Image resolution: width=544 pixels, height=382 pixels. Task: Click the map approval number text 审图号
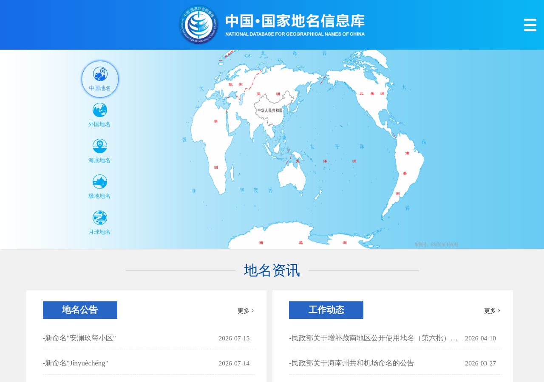coord(436,244)
